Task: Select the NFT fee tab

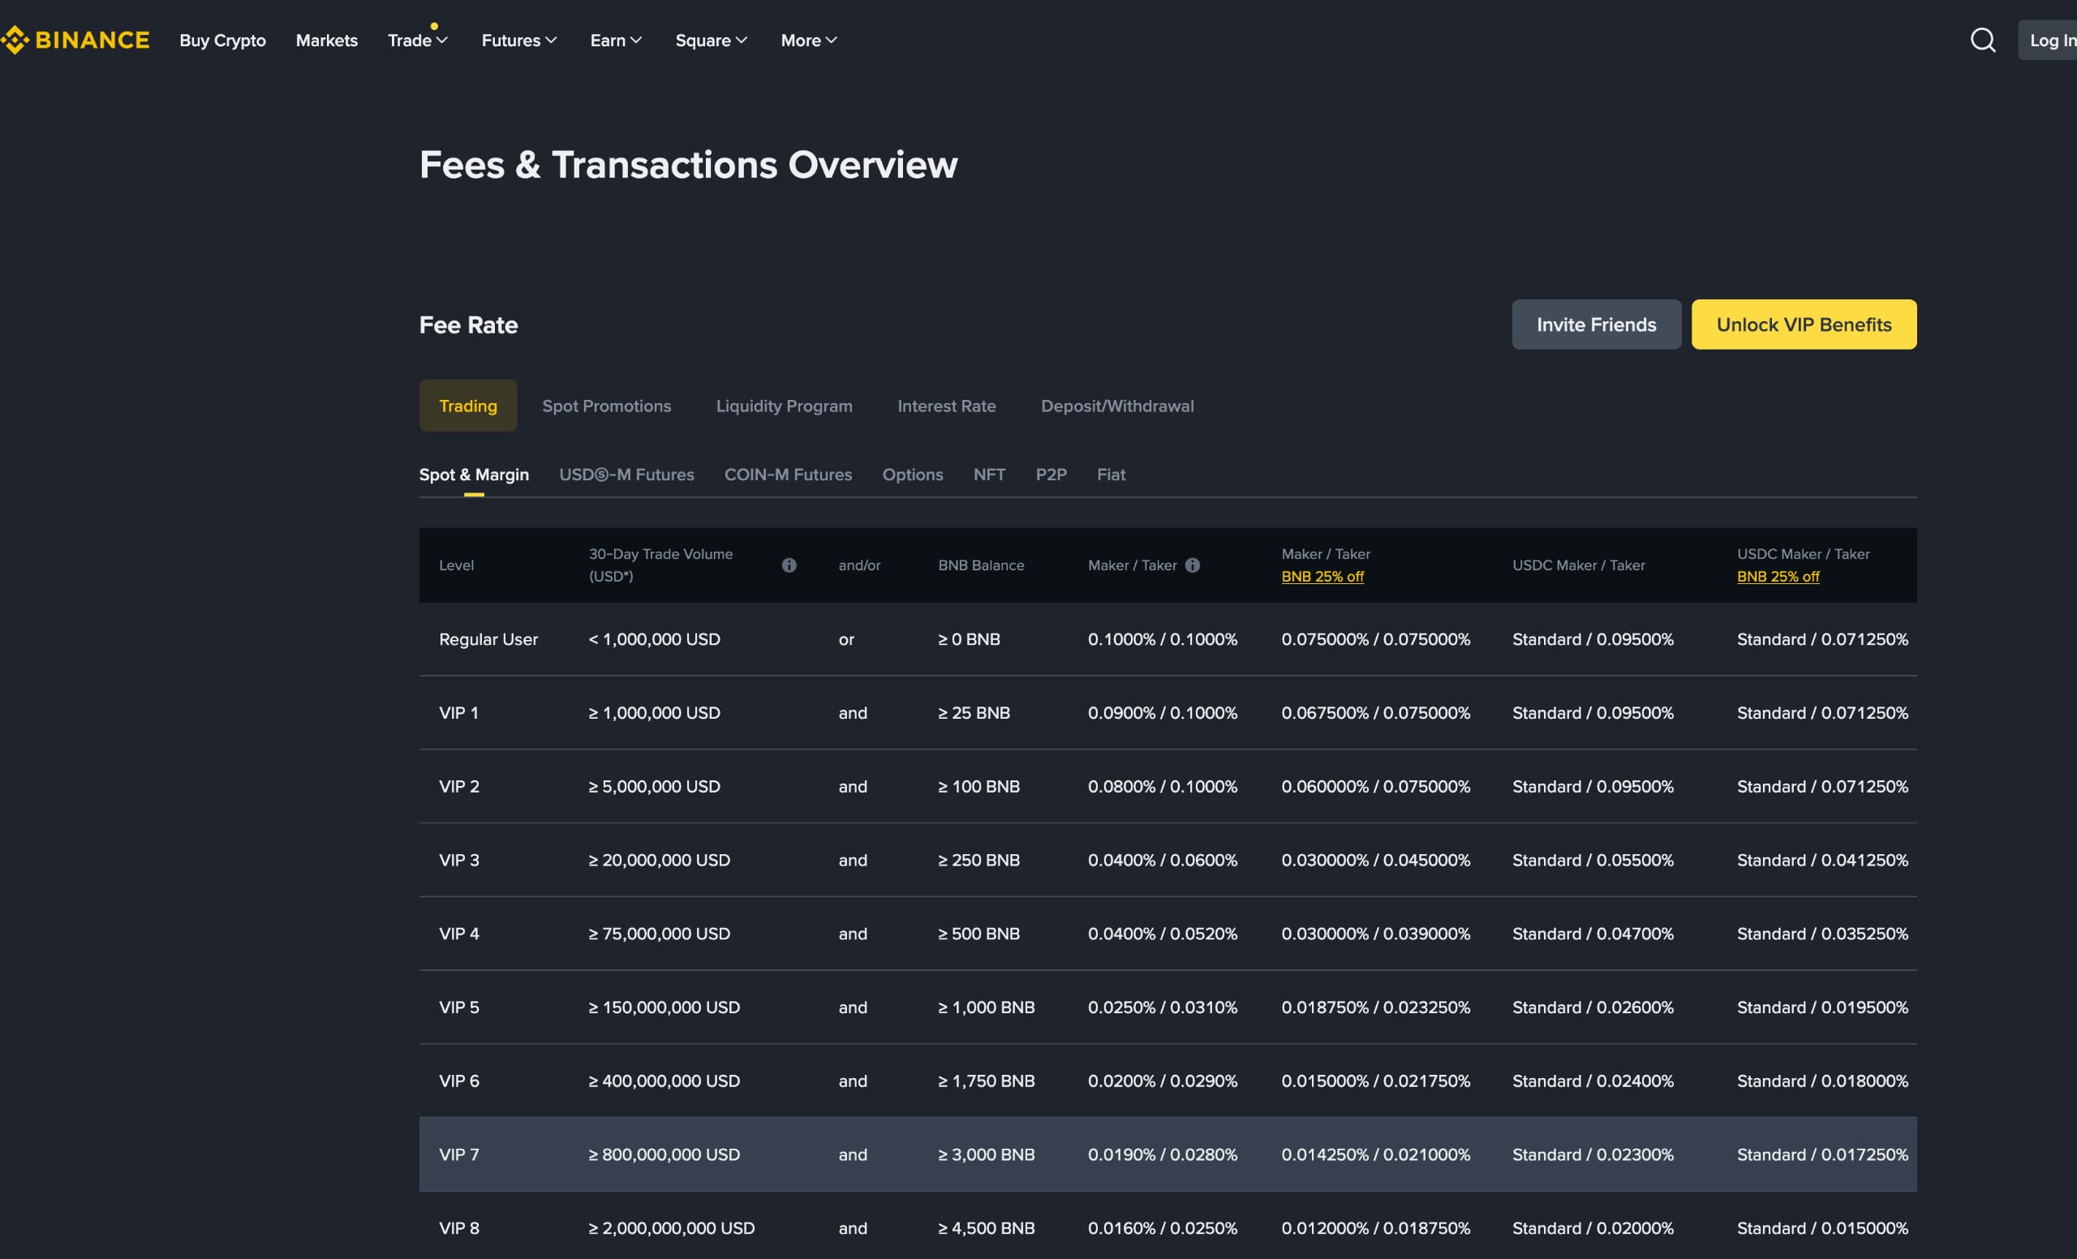Action: 989,475
